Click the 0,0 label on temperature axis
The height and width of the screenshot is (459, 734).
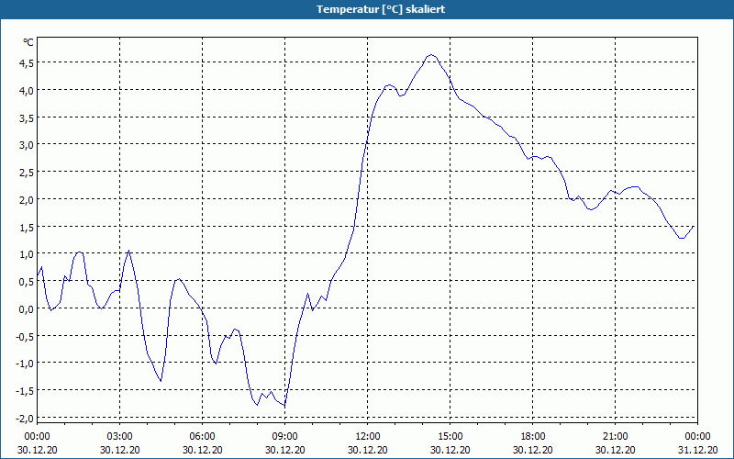pyautogui.click(x=27, y=308)
